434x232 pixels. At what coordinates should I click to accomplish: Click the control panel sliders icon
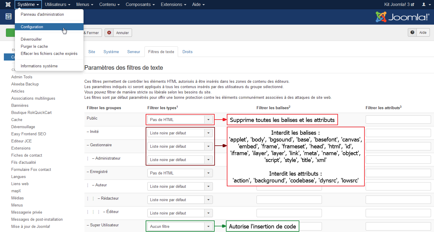click(8, 16)
